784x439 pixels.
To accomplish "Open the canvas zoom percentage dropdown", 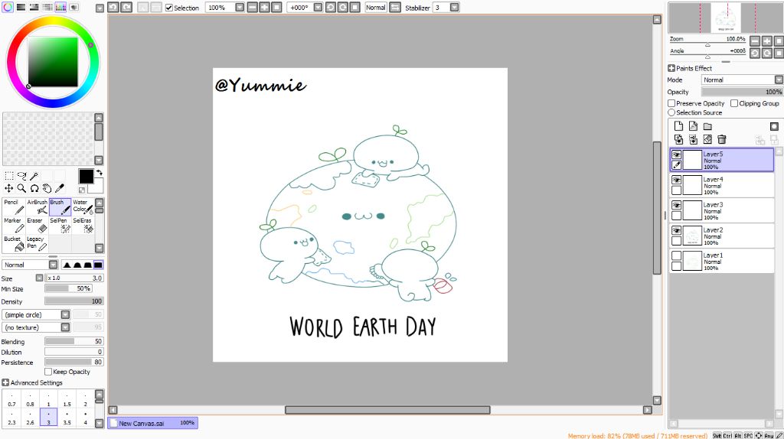I will coord(240,8).
